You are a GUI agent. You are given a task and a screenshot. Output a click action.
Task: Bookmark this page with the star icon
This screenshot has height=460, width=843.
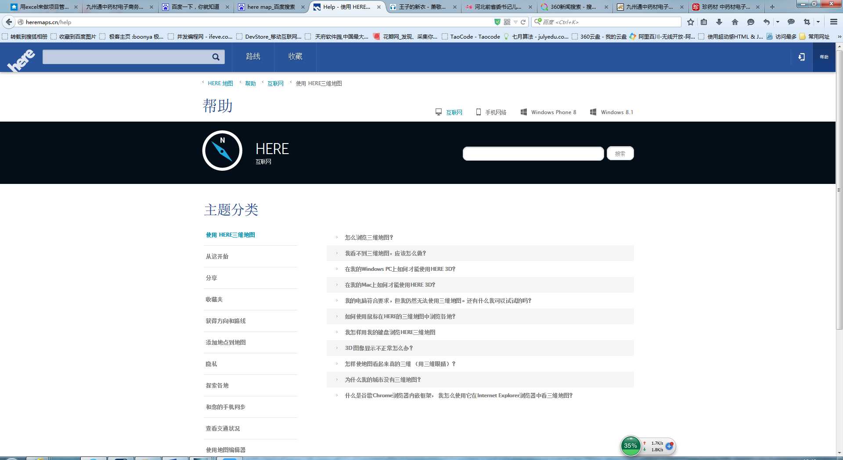pos(691,22)
